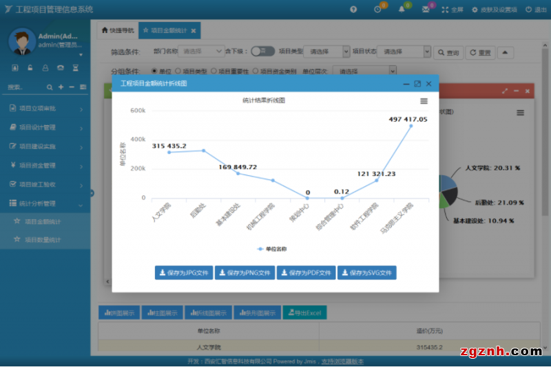Click the sidebar search magnifier icon
The width and height of the screenshot is (551, 367).
(50, 87)
